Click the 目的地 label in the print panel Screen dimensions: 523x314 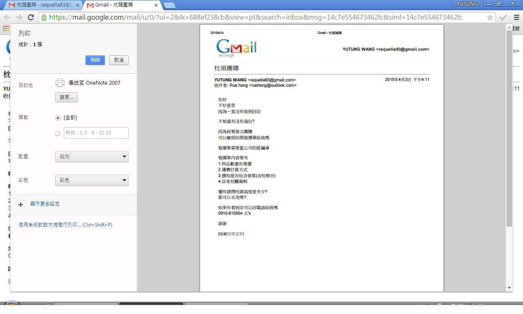(x=26, y=85)
